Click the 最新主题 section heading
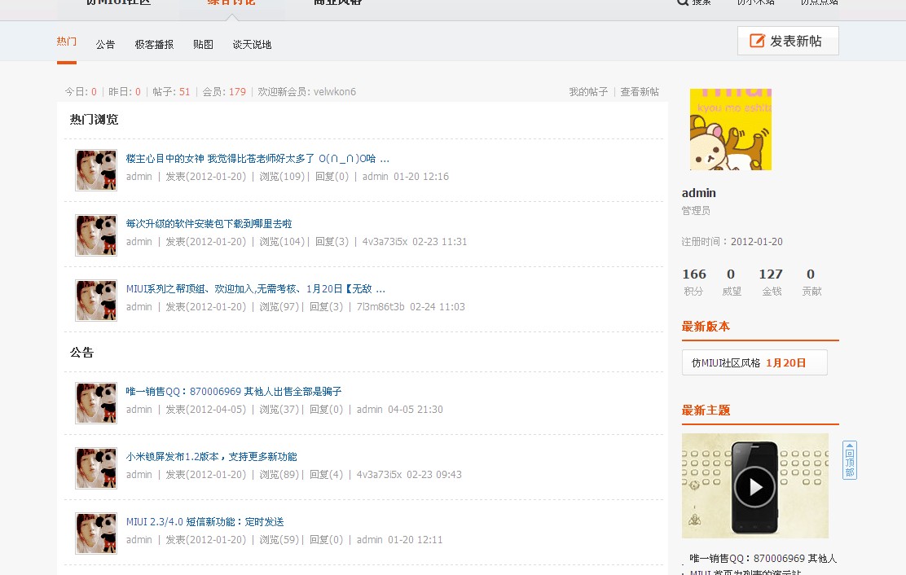 tap(706, 410)
